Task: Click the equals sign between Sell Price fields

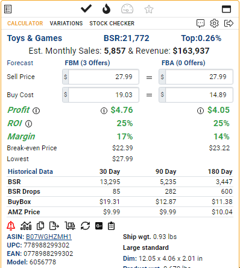Action: (x=149, y=77)
